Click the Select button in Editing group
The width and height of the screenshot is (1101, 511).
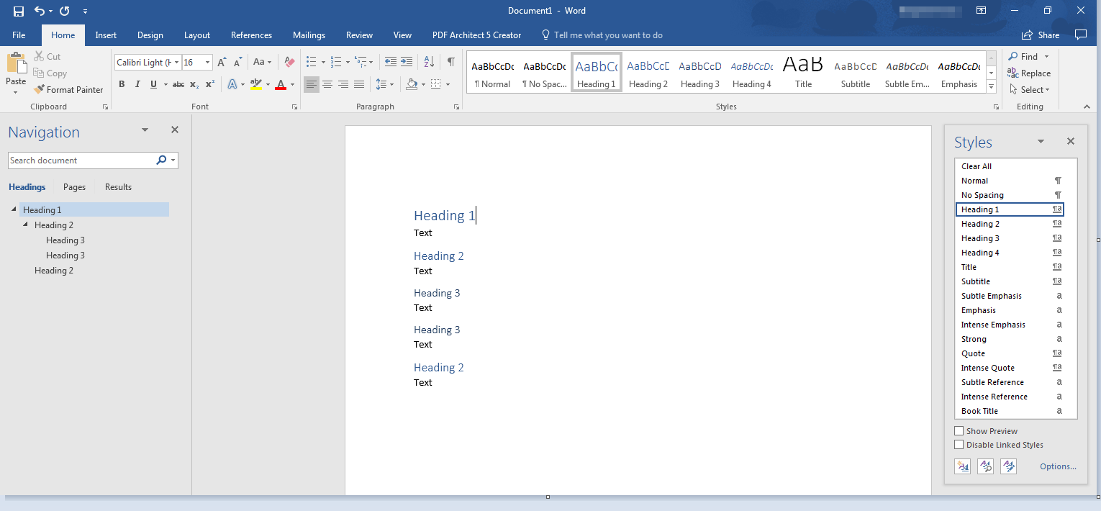1029,90
